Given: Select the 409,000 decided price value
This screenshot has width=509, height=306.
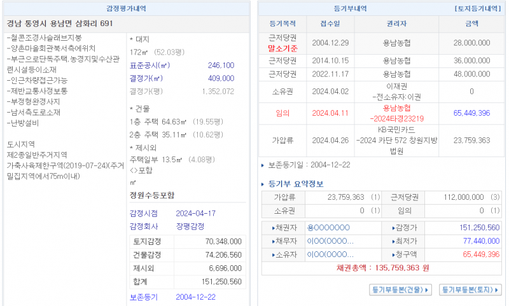Looking at the screenshot, I should tap(221, 78).
